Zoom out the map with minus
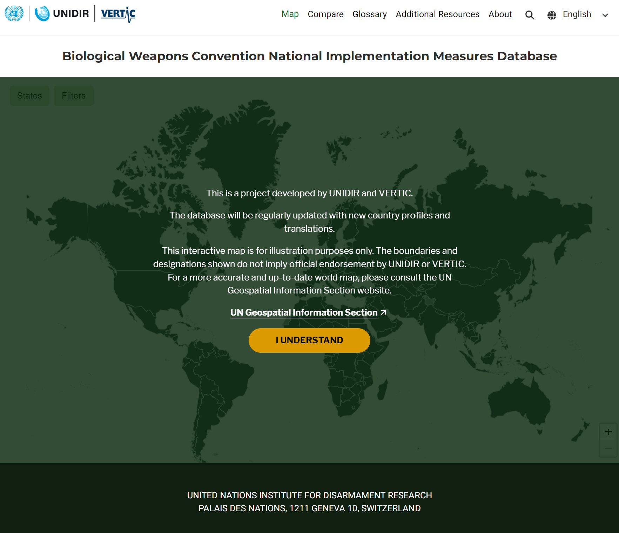 tap(608, 448)
